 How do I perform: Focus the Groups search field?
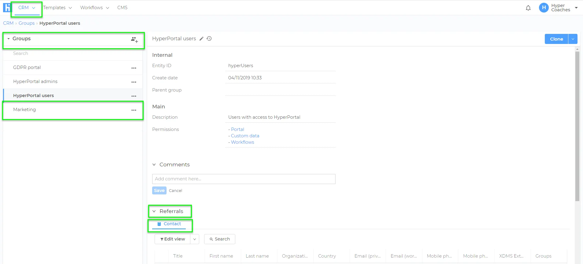coord(73,53)
